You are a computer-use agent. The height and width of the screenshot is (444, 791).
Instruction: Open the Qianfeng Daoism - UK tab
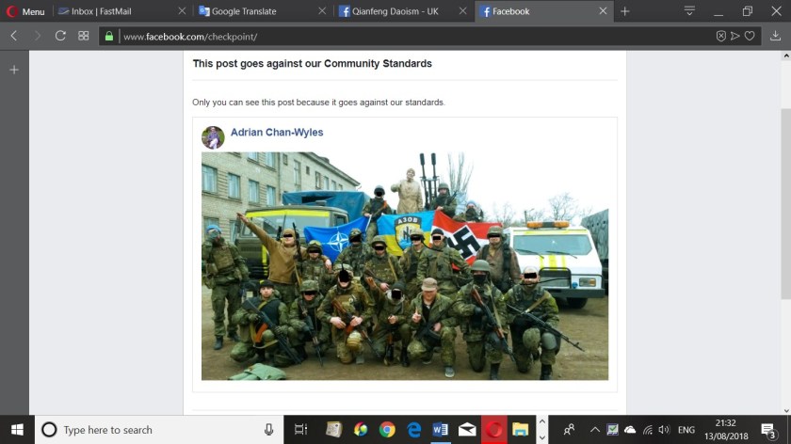coord(395,11)
